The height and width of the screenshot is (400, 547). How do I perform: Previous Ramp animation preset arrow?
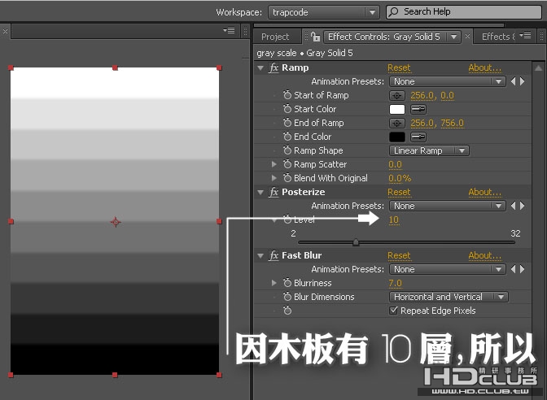coord(513,81)
